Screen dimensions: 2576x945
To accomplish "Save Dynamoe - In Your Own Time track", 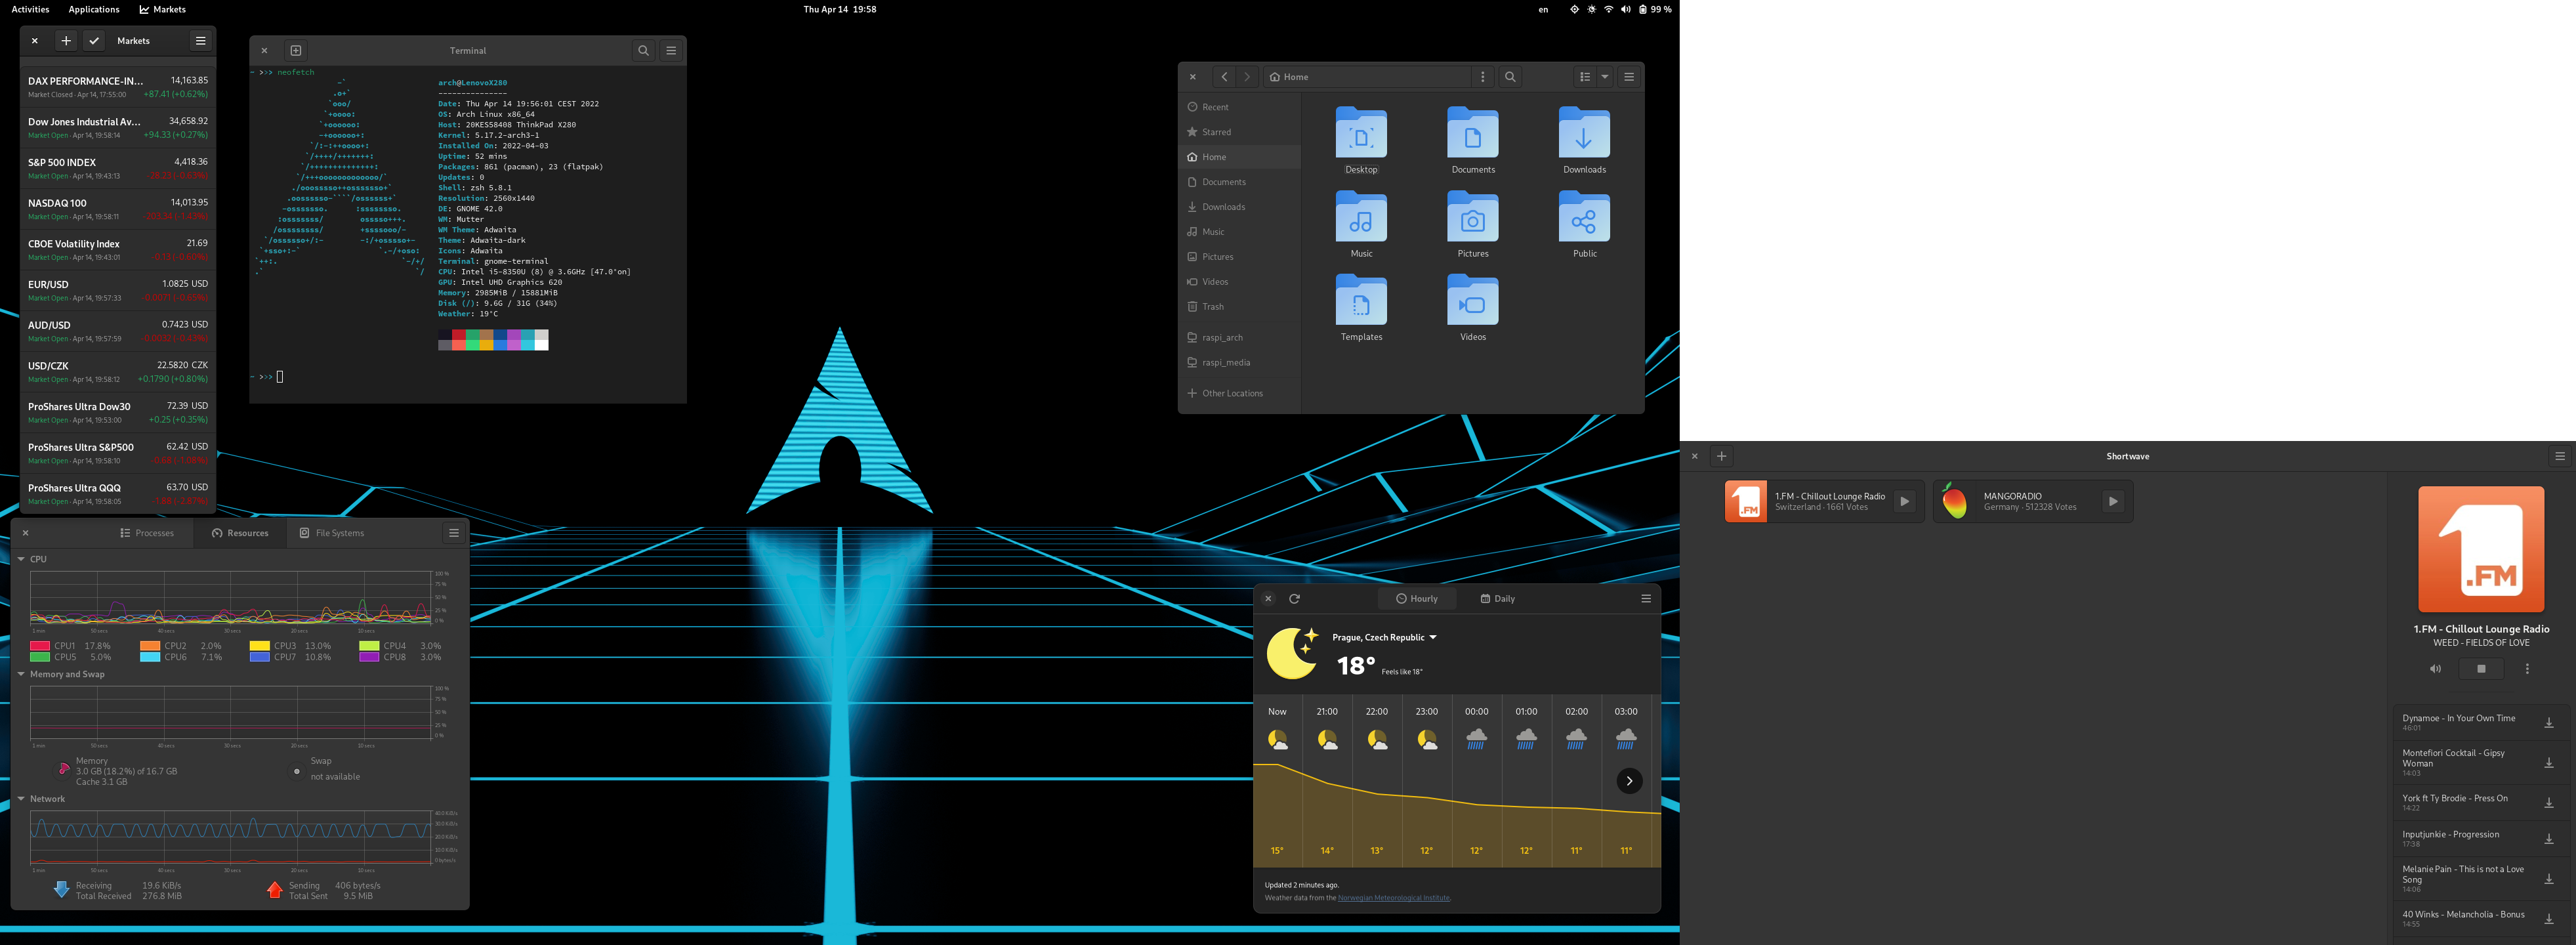I will (2549, 722).
